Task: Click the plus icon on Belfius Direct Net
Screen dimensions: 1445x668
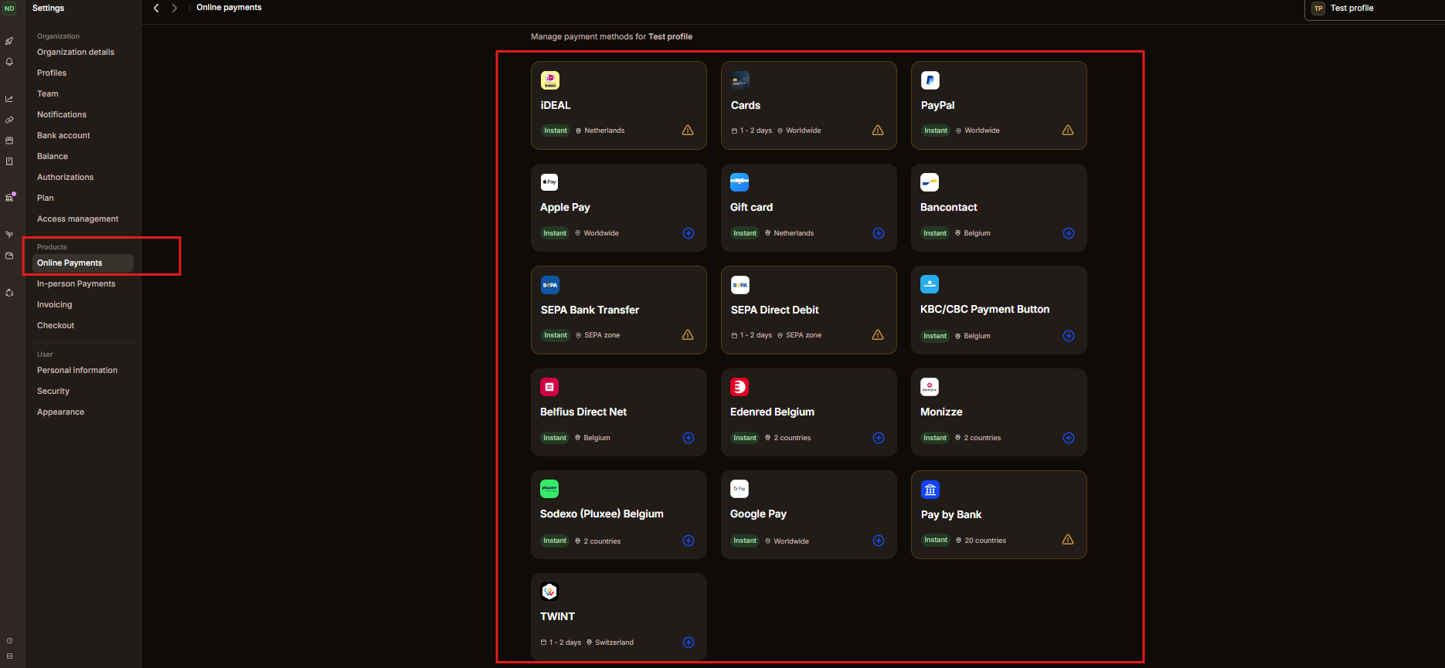Action: tap(688, 438)
